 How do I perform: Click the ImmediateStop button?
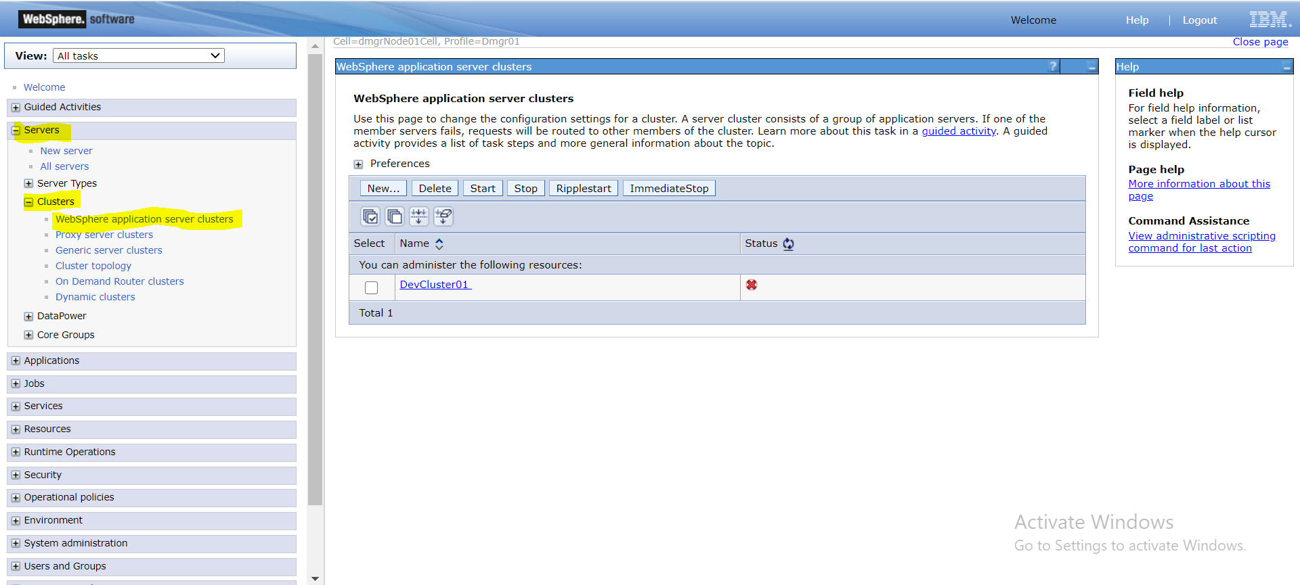tap(669, 188)
